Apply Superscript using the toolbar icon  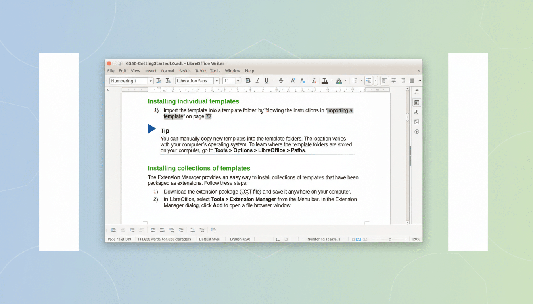pyautogui.click(x=293, y=81)
